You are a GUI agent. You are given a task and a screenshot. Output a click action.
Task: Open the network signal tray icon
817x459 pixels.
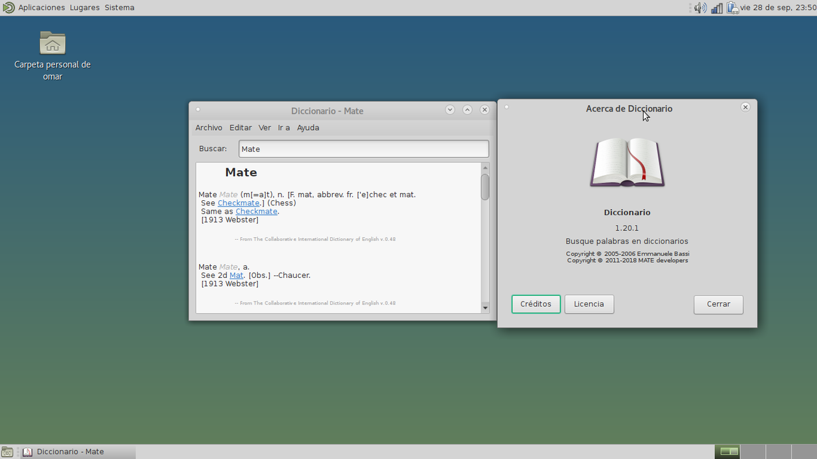717,8
